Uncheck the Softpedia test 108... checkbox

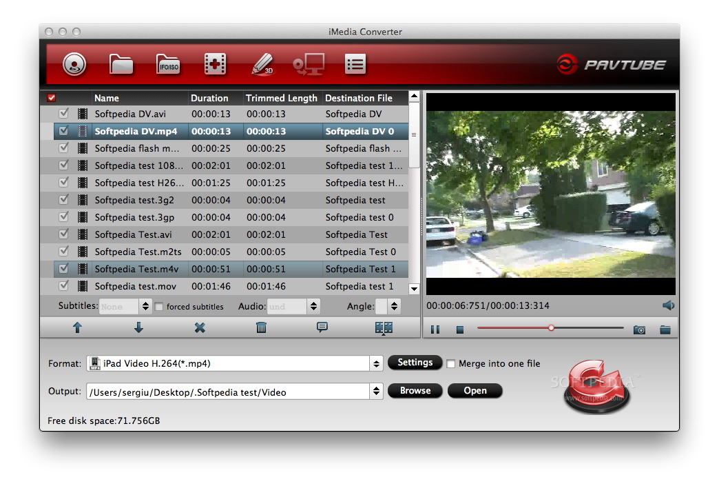[64, 165]
